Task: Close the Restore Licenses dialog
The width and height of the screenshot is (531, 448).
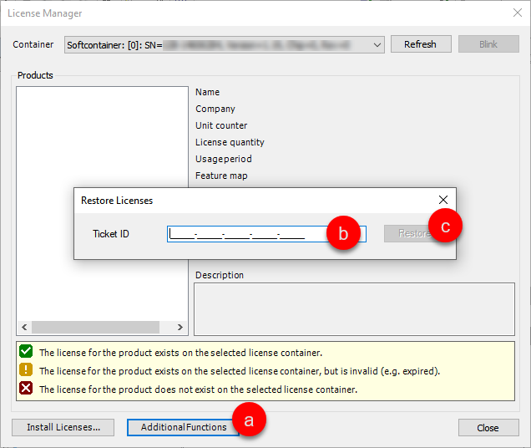Action: tap(442, 200)
